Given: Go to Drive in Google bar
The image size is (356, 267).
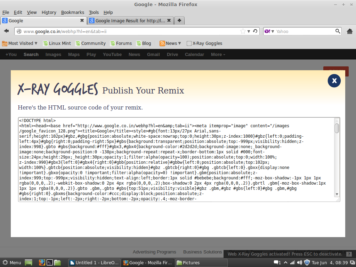Looking at the screenshot, I should click(172, 55).
